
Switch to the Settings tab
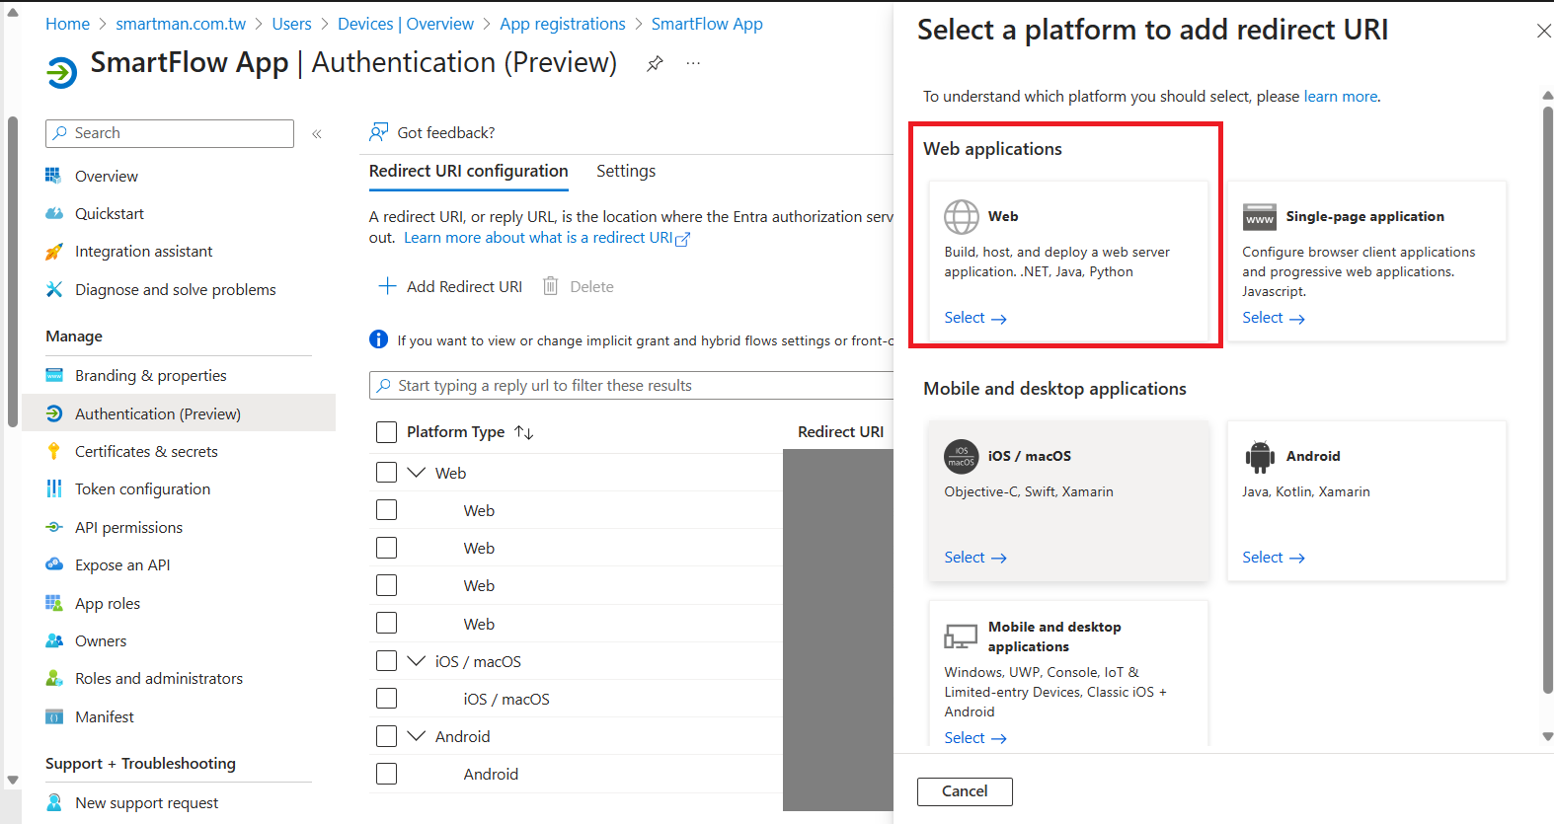point(626,171)
